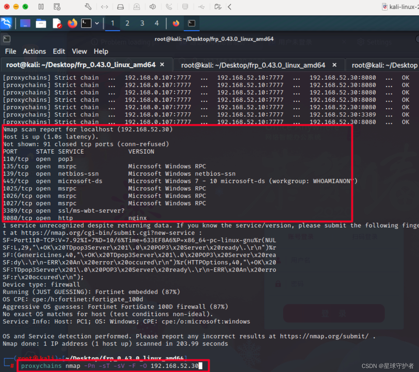Click the printer stack device icon
Screen dimensions: 419x372
coord(185,7)
